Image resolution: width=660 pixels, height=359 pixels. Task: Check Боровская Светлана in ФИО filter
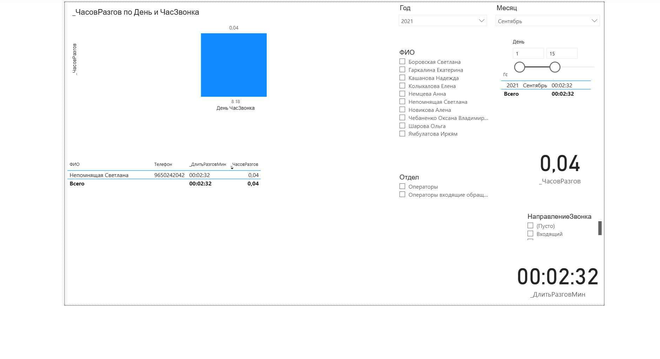click(x=402, y=62)
